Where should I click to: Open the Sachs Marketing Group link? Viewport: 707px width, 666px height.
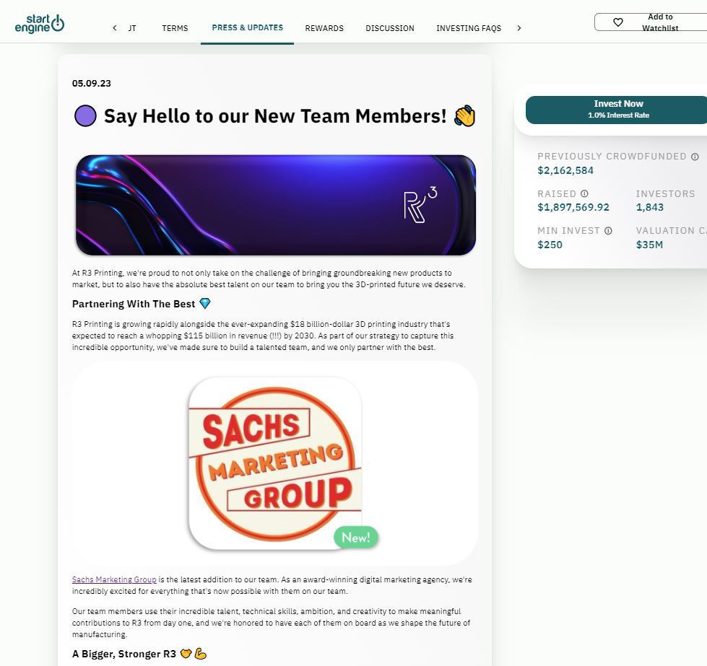pos(114,579)
